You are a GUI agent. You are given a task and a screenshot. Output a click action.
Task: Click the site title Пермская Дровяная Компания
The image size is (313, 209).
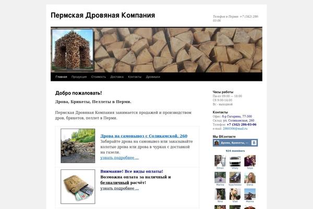(x=103, y=15)
